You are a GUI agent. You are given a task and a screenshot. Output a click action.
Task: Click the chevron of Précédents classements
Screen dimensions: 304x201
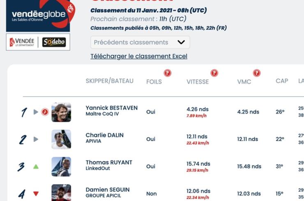(x=181, y=42)
